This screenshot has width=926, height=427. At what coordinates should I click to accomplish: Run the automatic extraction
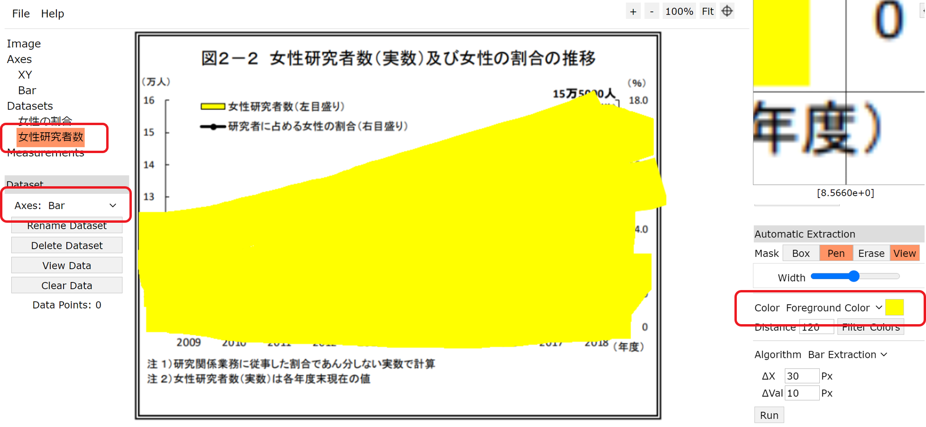(x=769, y=414)
